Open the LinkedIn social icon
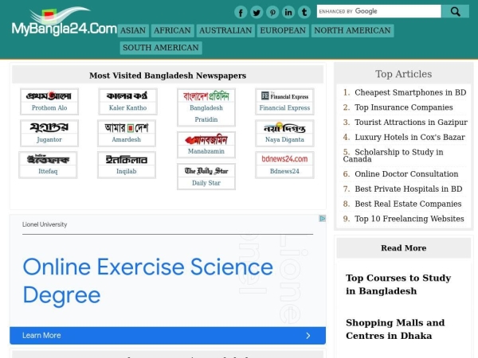 click(x=288, y=13)
